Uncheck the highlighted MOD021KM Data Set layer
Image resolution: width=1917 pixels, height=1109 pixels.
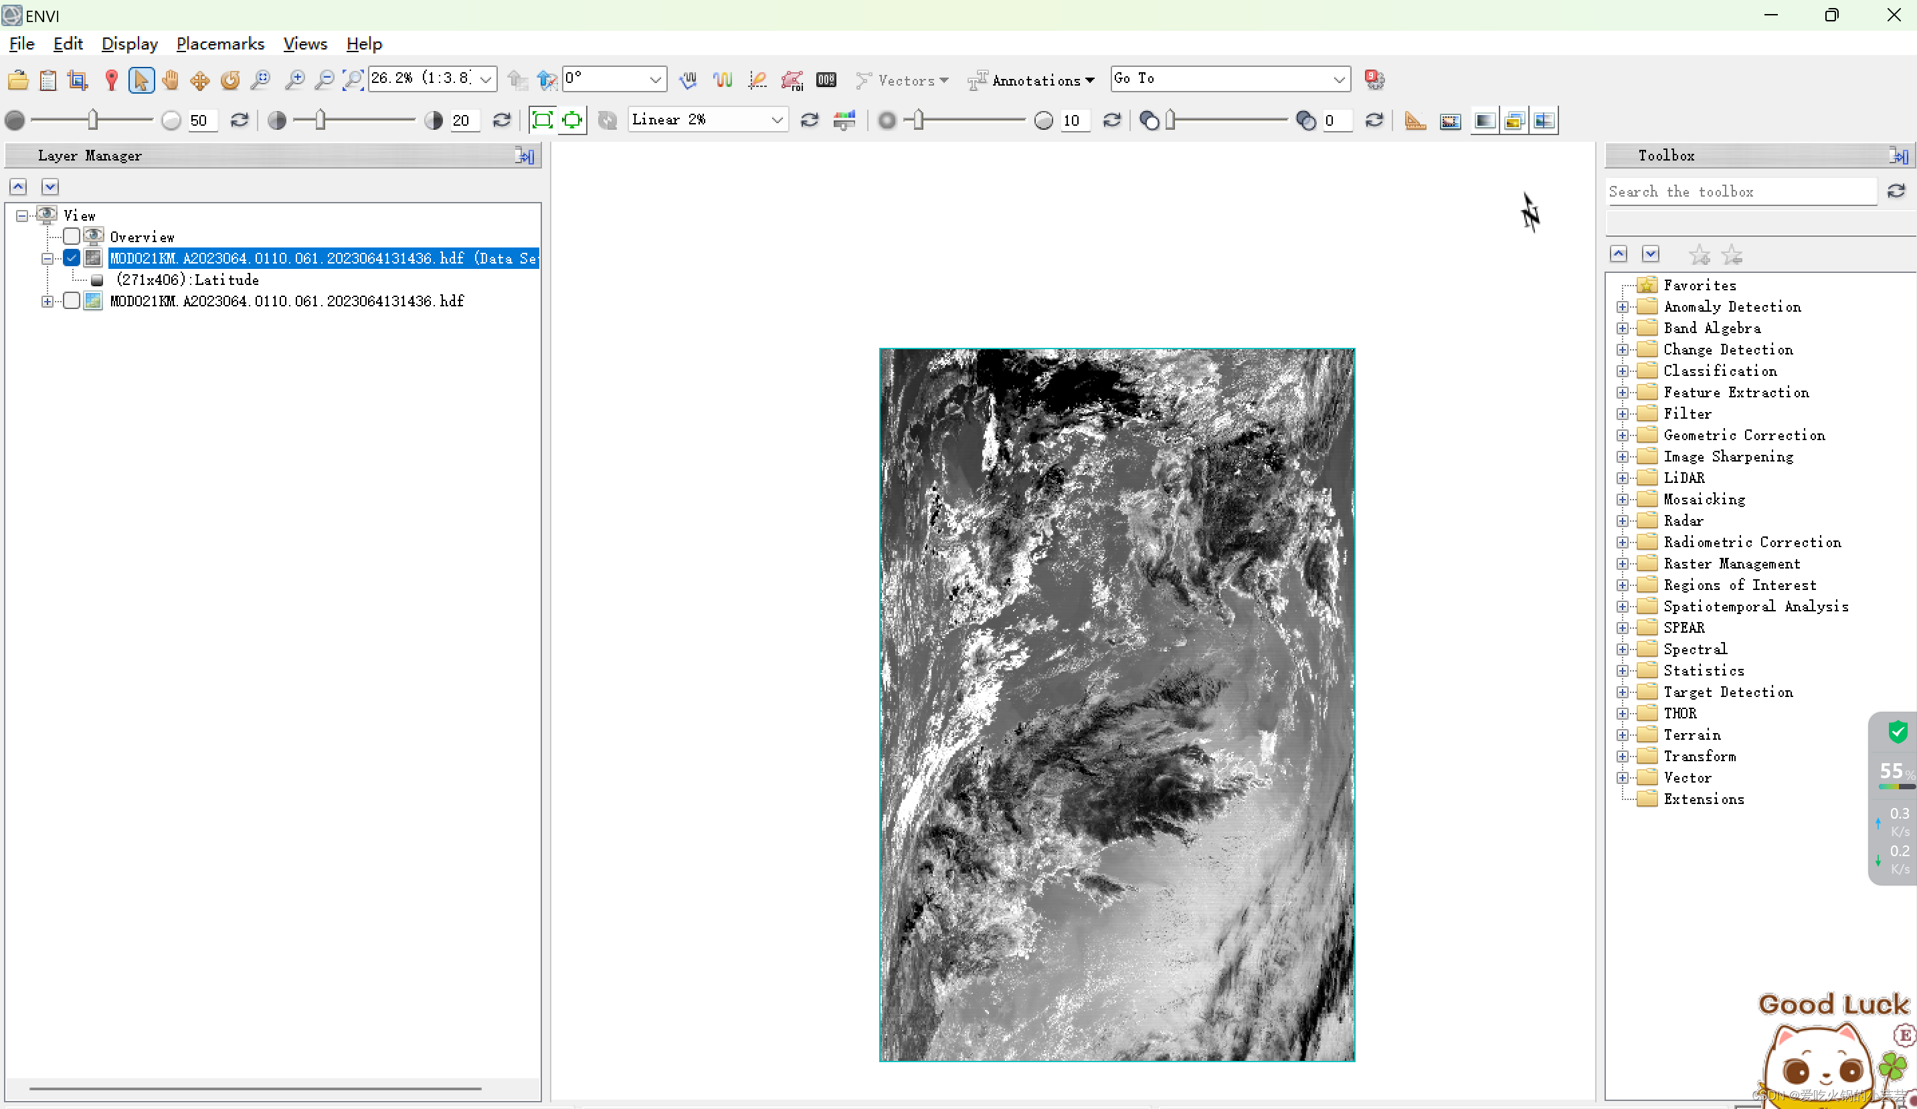72,258
